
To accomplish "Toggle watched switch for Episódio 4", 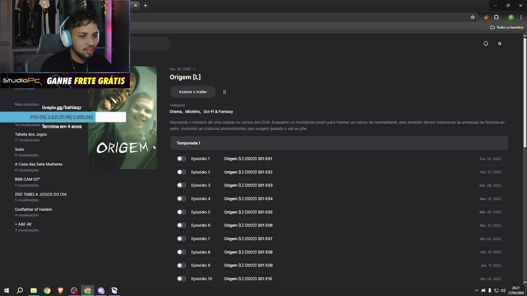I will coord(181,199).
